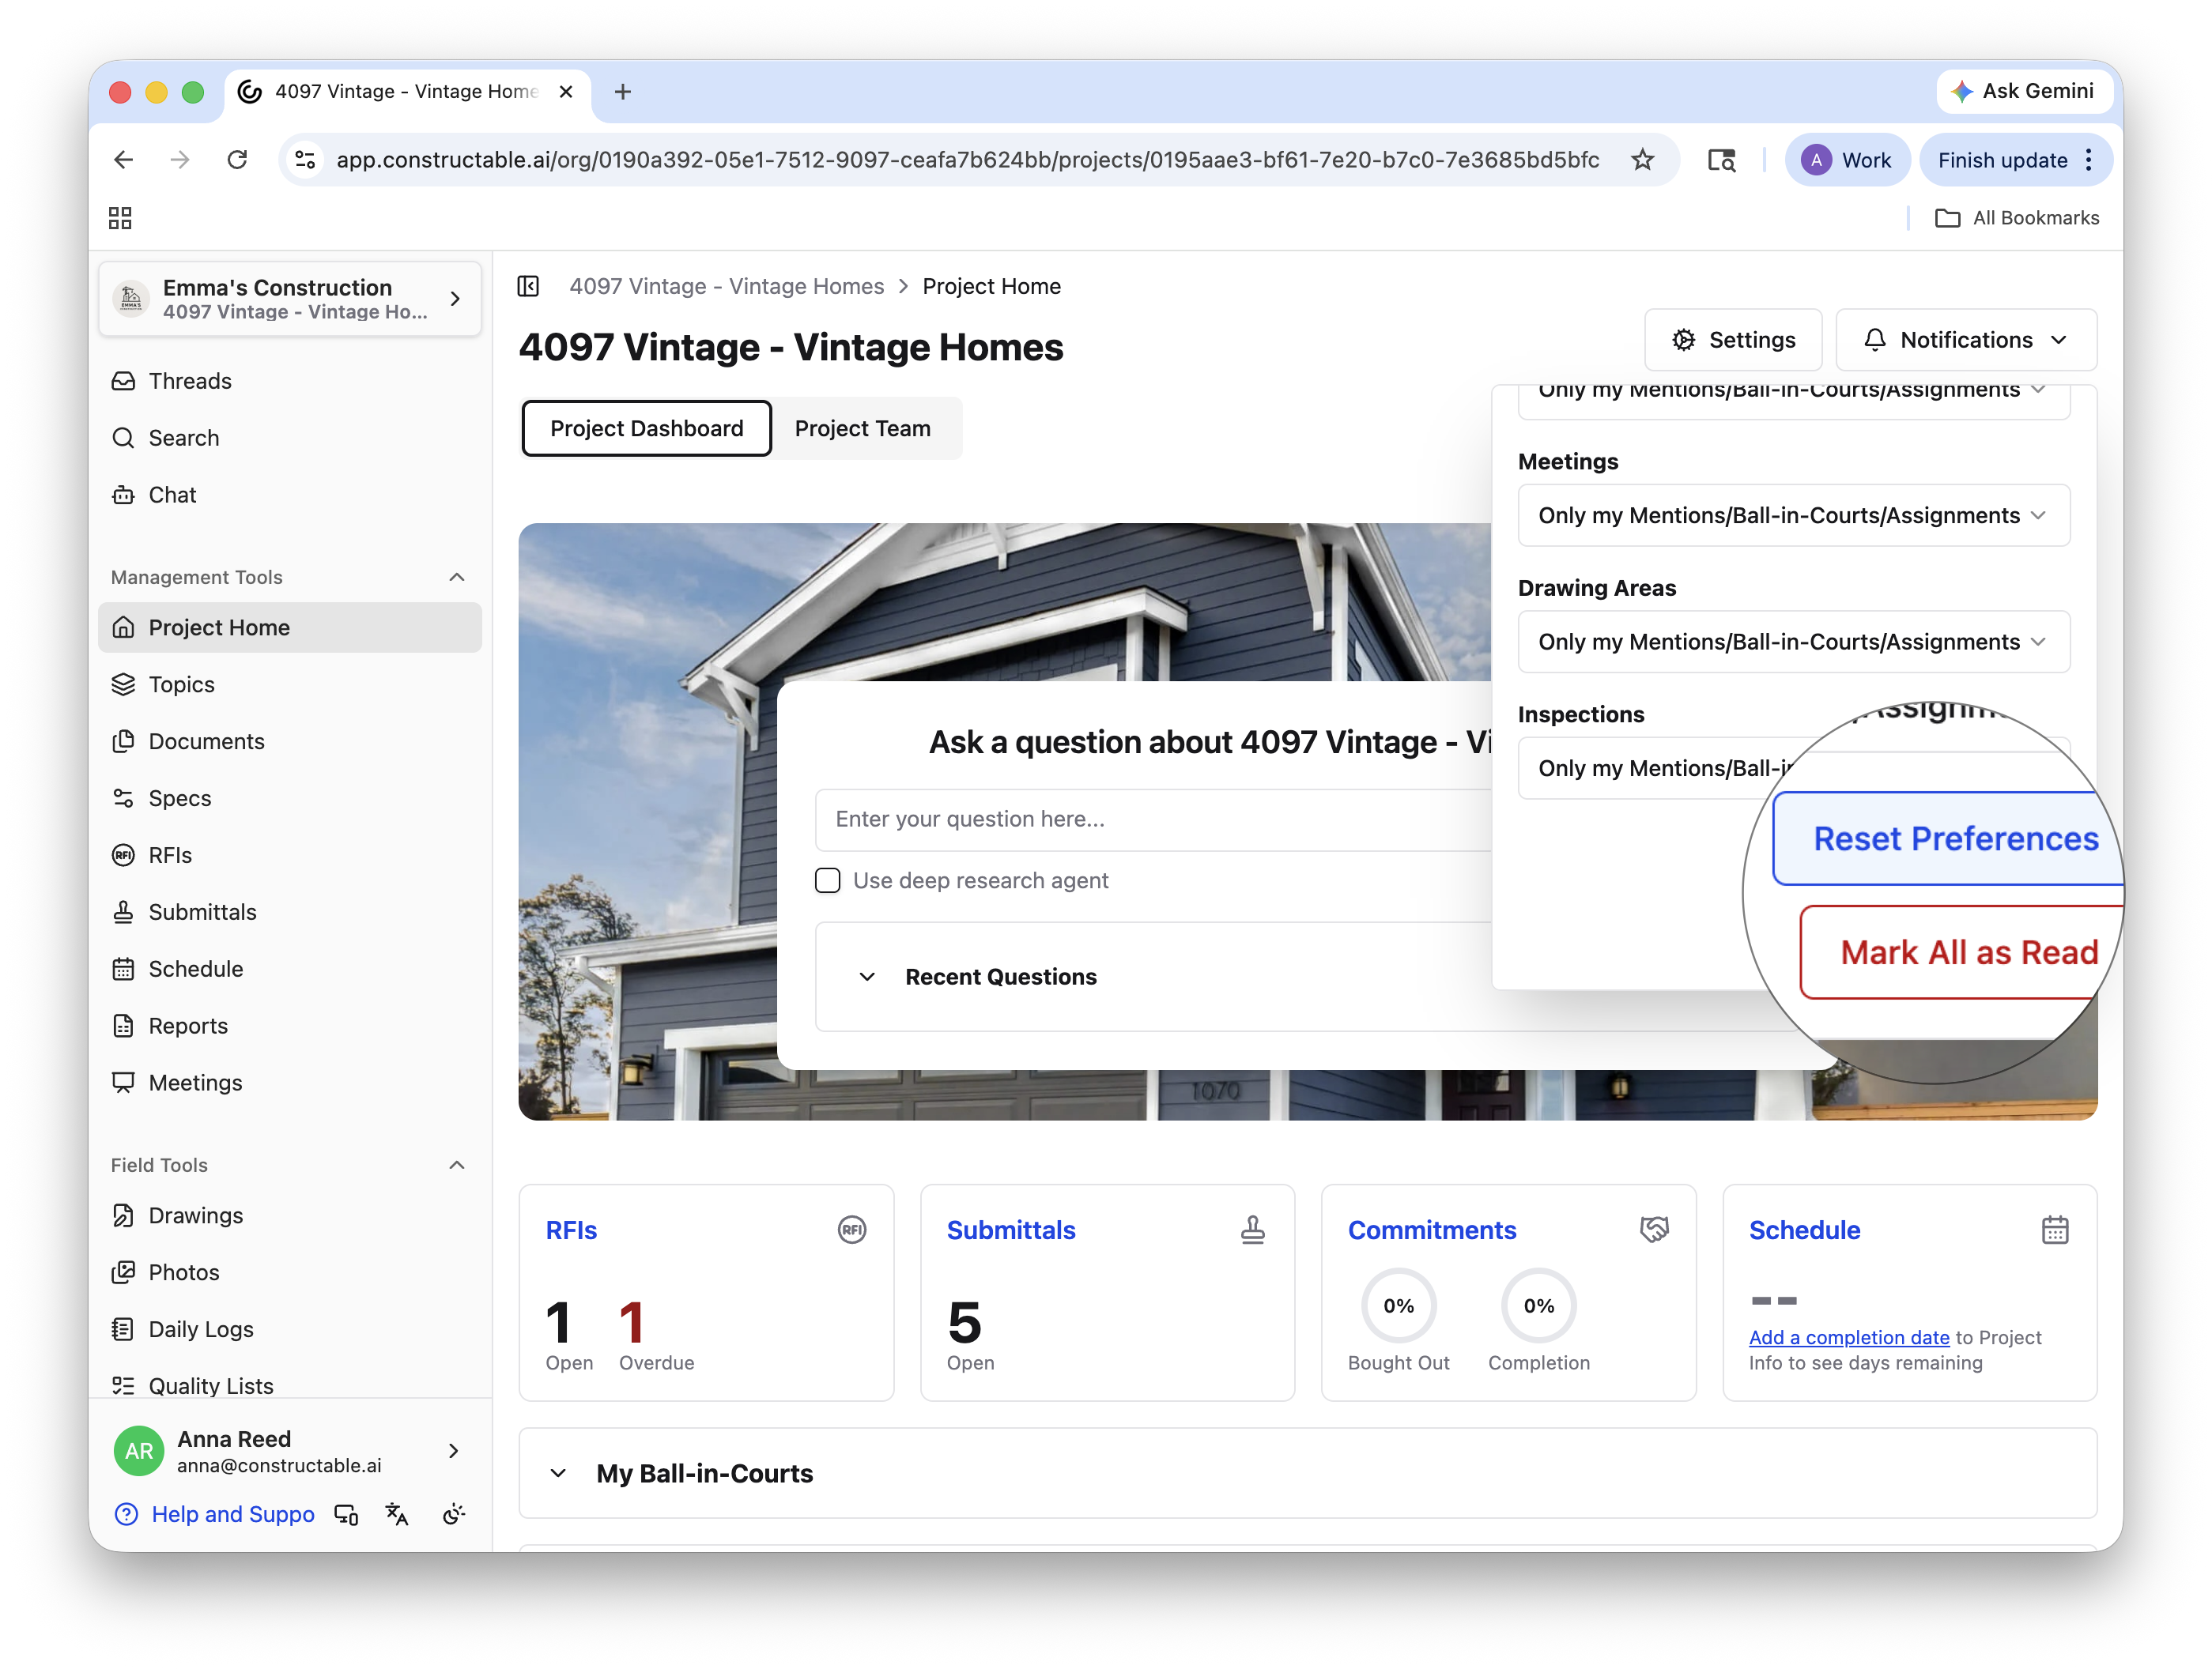This screenshot has width=2212, height=1669.
Task: Open a new browser tab
Action: pos(623,92)
